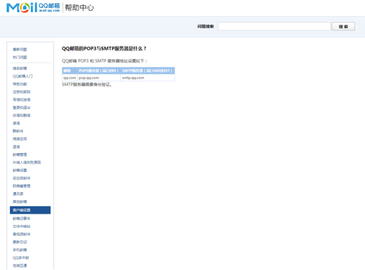This screenshot has width=365, height=270.
Task: Select 邮箱设置 in the sidebar
Action: coord(20,170)
